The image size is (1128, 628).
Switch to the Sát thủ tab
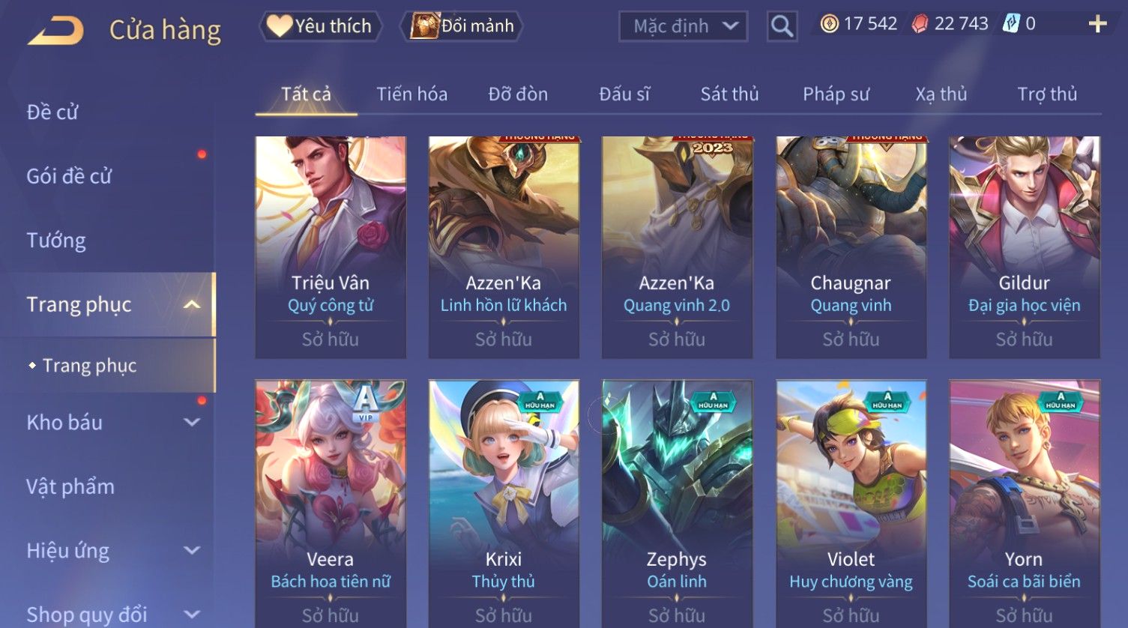pos(729,94)
